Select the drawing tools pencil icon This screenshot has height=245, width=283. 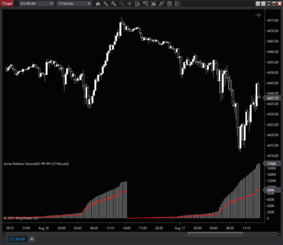tap(106, 4)
